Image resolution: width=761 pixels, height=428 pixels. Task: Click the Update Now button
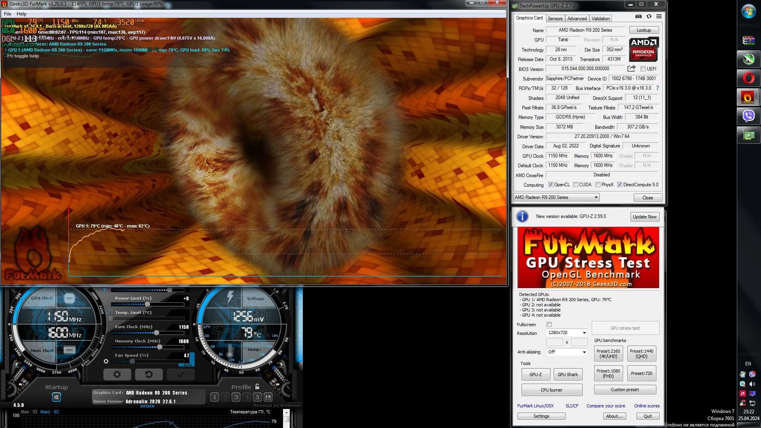click(x=644, y=217)
